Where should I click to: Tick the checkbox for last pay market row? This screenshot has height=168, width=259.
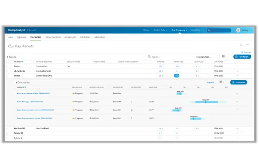point(7,138)
